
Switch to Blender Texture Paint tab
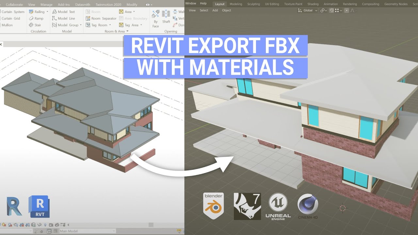point(293,4)
